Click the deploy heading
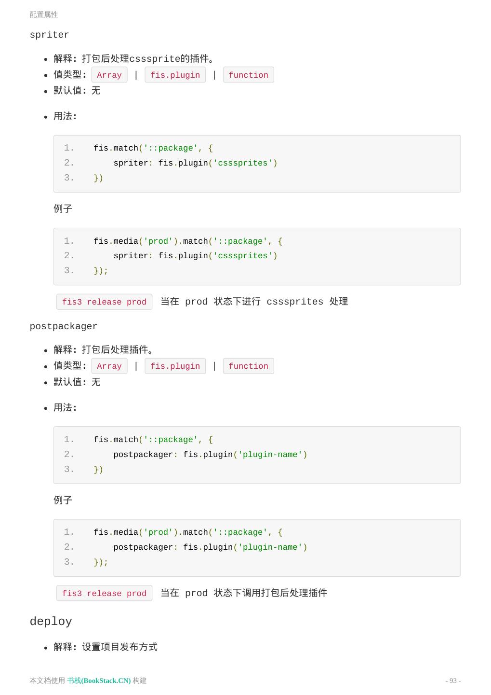This screenshot has width=491, height=695. pos(51,622)
